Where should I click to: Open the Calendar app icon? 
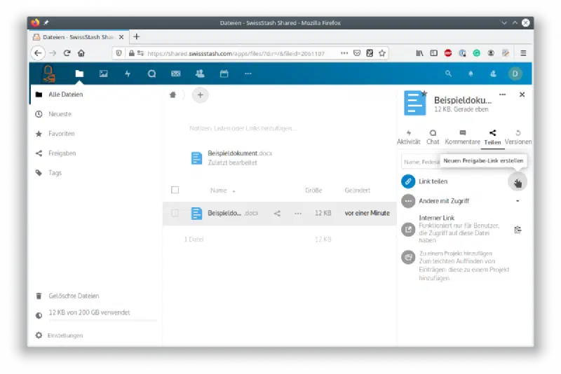pos(224,74)
